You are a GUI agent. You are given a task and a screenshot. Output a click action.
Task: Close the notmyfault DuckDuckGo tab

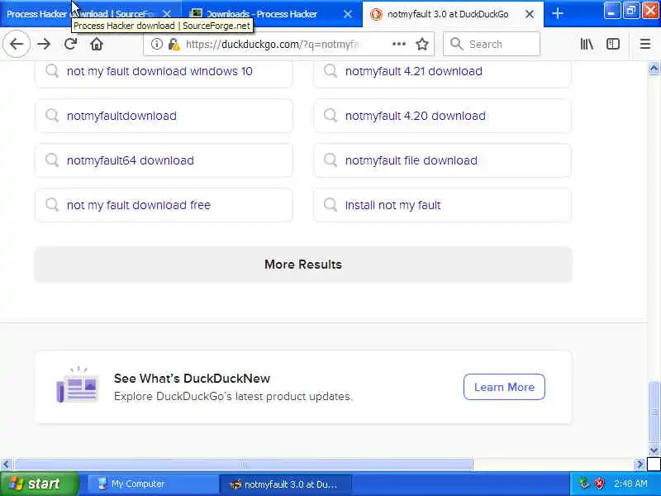[x=530, y=14]
